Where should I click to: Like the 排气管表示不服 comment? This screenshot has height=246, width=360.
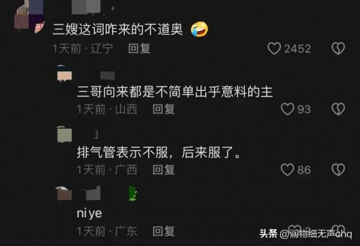[x=287, y=170]
